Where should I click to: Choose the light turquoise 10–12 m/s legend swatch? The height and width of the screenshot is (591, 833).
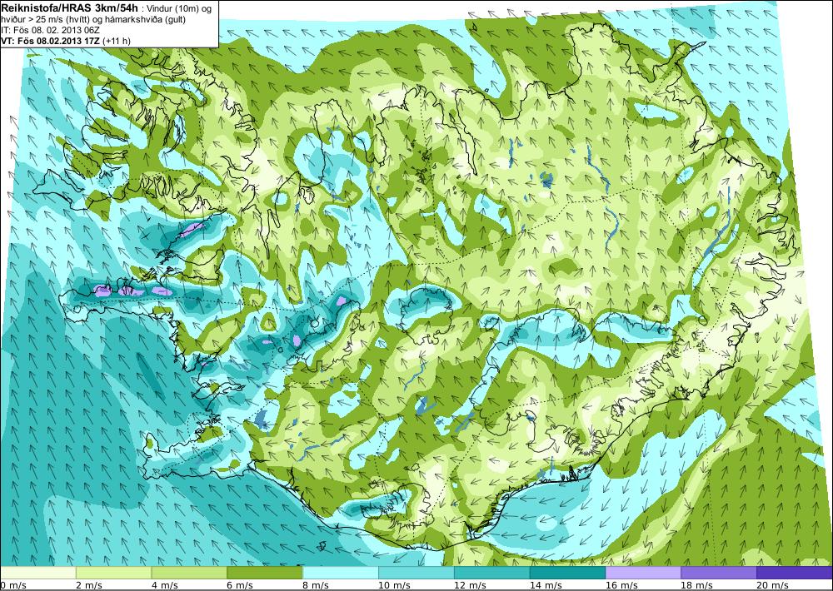coord(416,573)
